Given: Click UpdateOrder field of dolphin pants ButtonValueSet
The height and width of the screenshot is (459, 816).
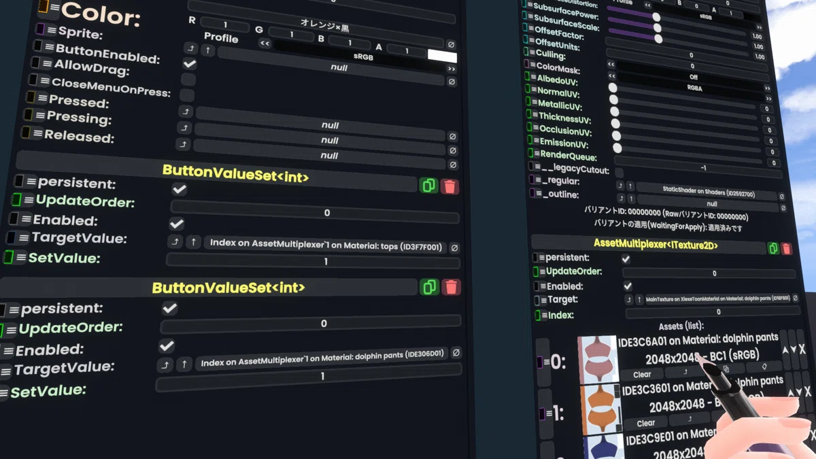Looking at the screenshot, I should (x=311, y=324).
